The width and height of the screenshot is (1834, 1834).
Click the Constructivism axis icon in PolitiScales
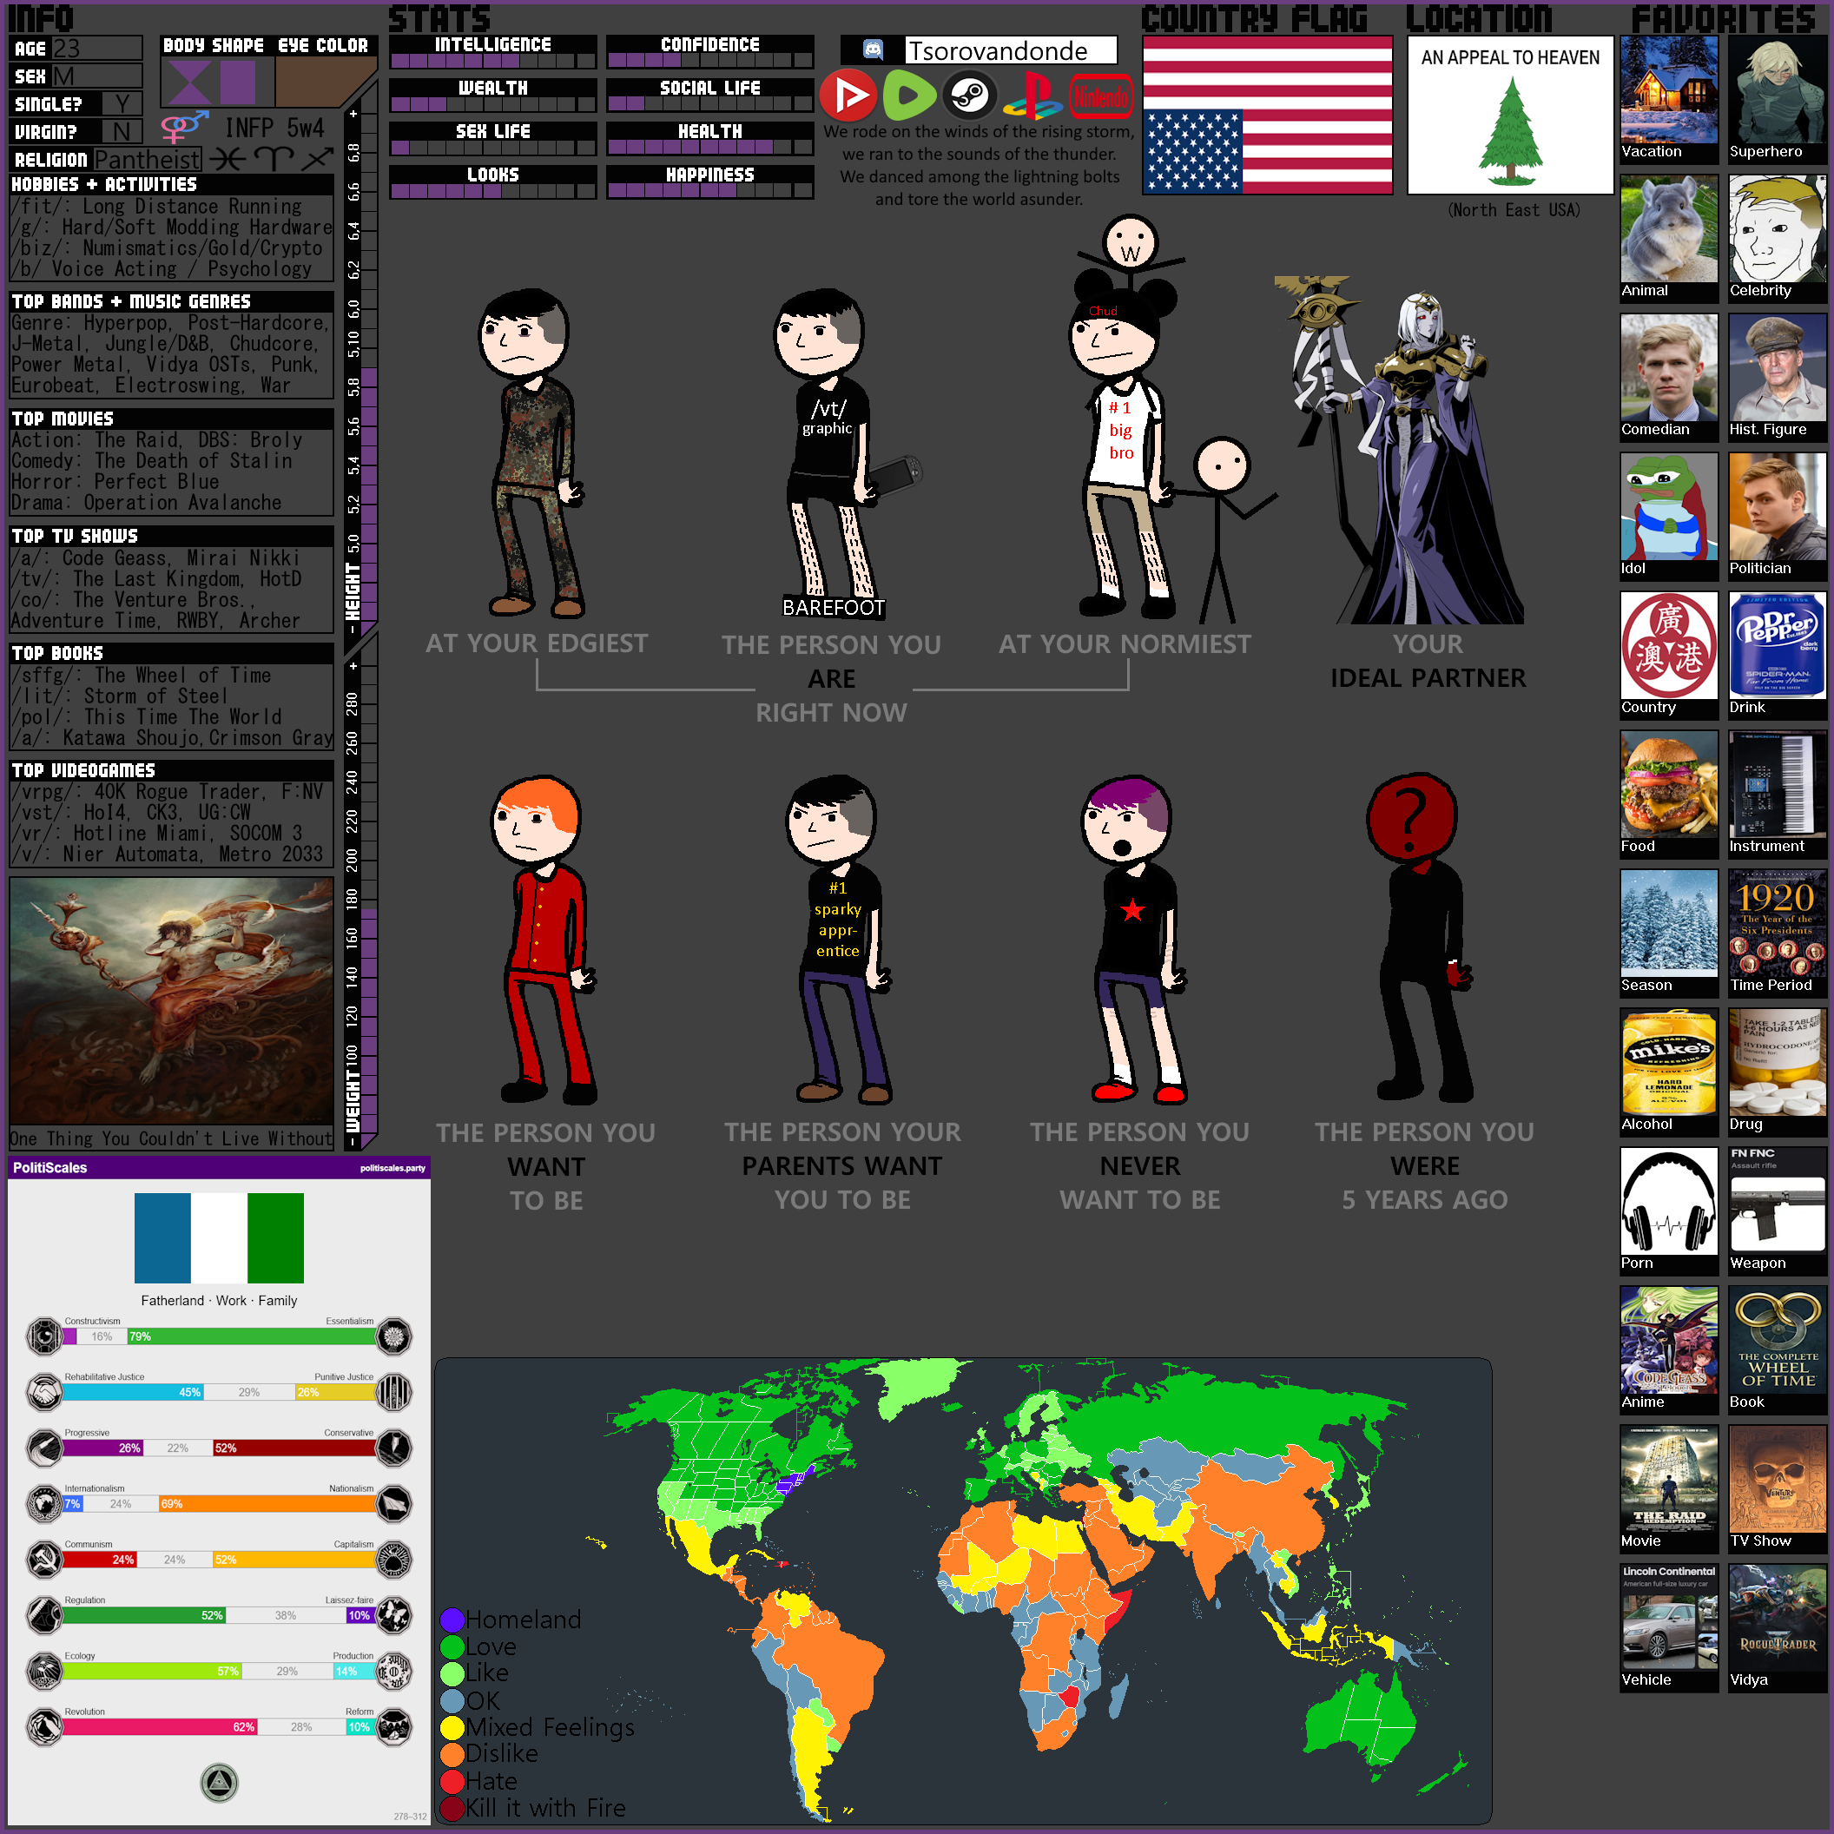(43, 1336)
